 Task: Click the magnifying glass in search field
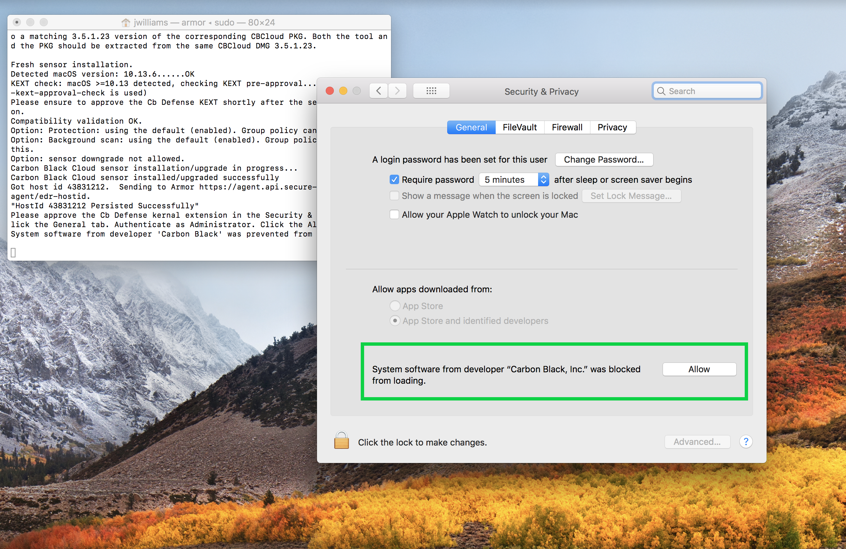click(661, 91)
